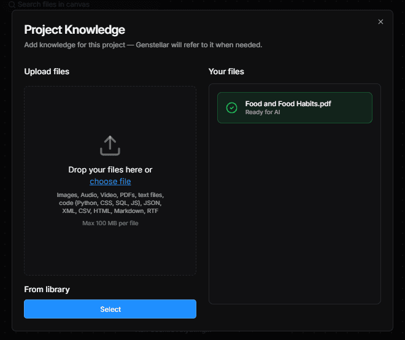
Task: Click the 'Upload files' heading
Action: coord(47,72)
